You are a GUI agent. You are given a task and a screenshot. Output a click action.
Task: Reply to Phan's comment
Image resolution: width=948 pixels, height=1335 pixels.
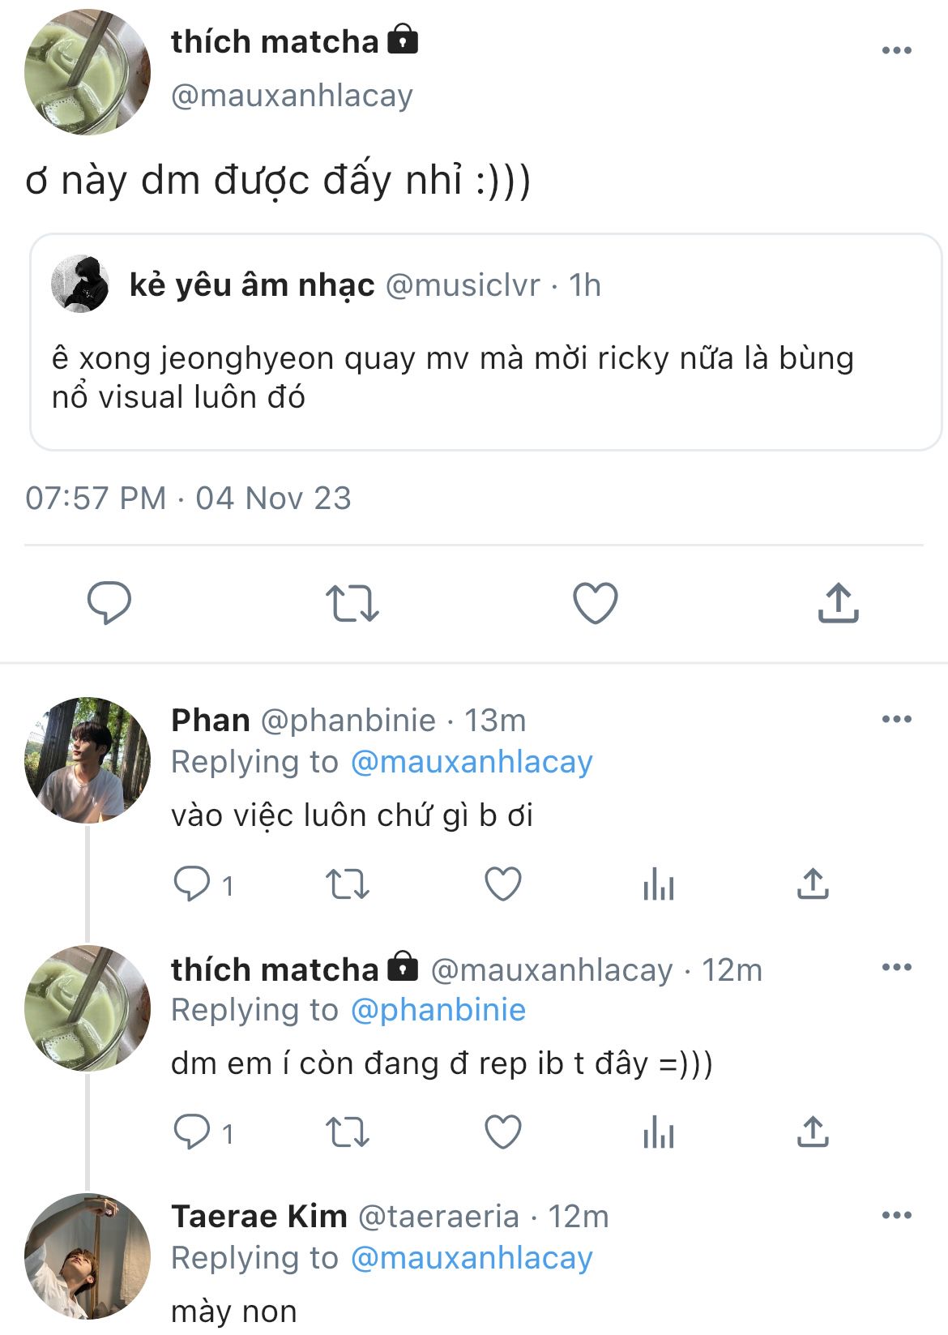click(192, 884)
